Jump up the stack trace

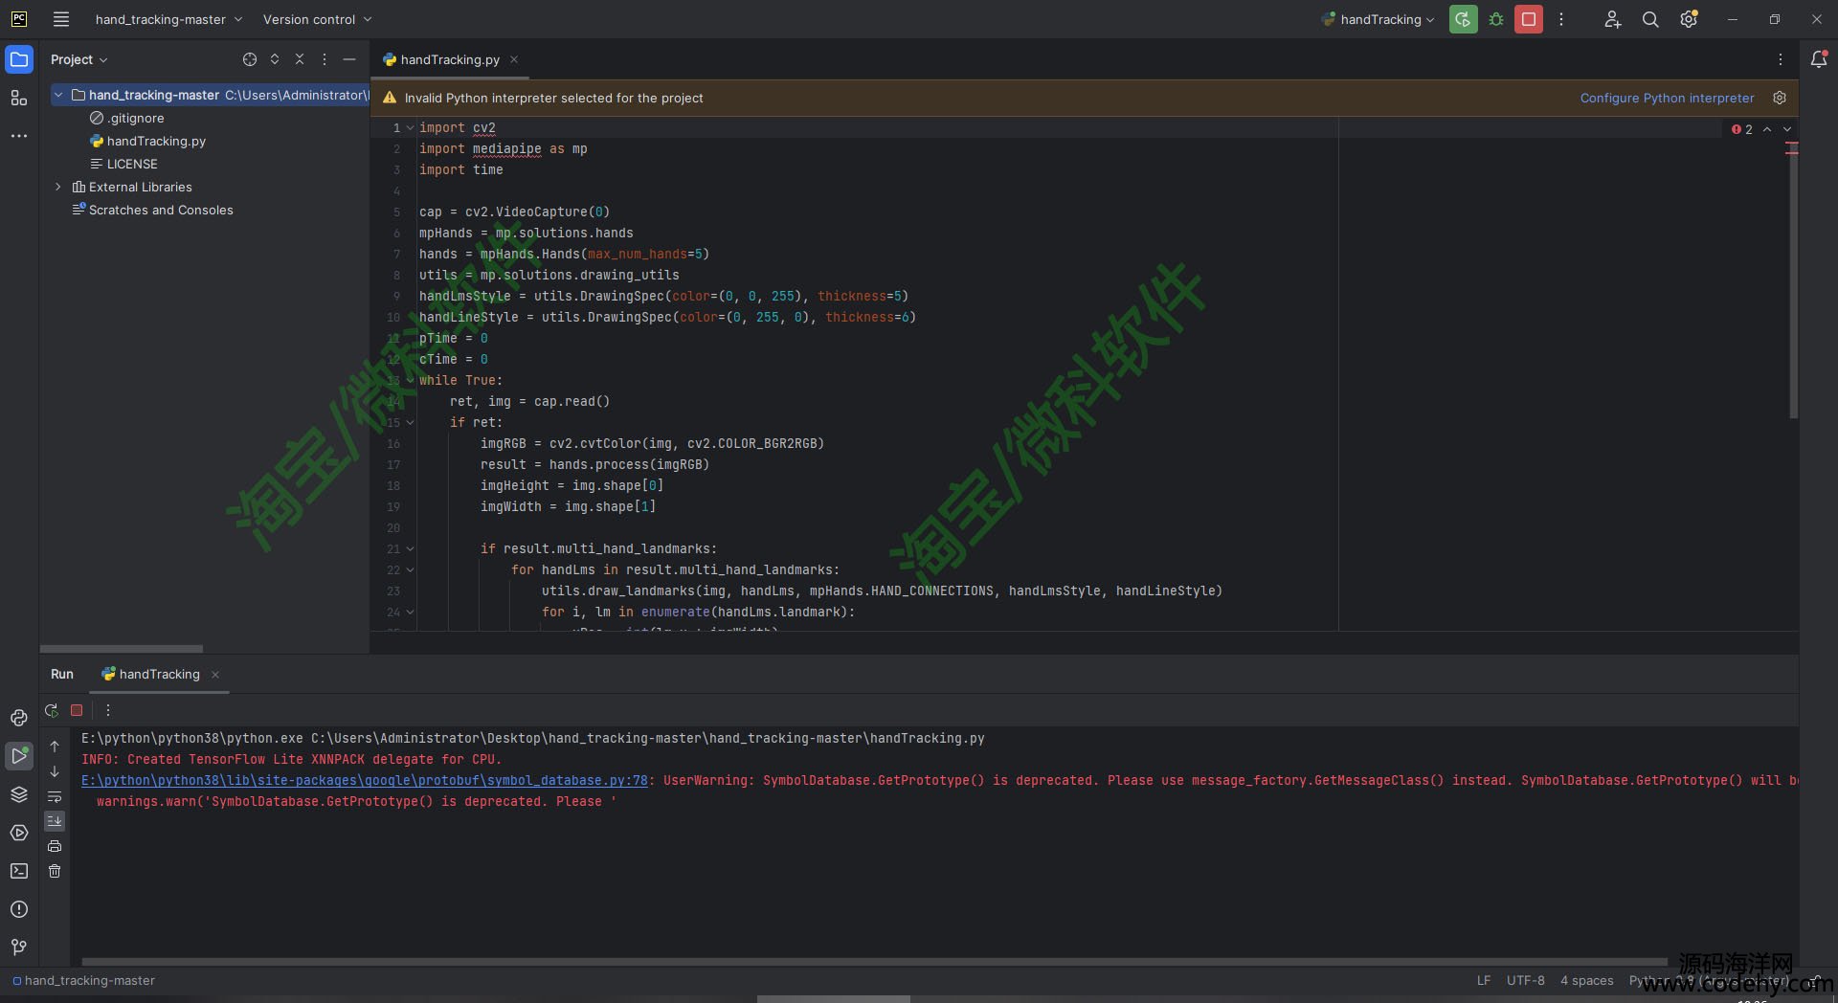point(55,747)
